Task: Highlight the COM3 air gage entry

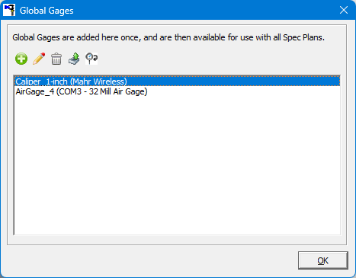Action: tap(177, 91)
